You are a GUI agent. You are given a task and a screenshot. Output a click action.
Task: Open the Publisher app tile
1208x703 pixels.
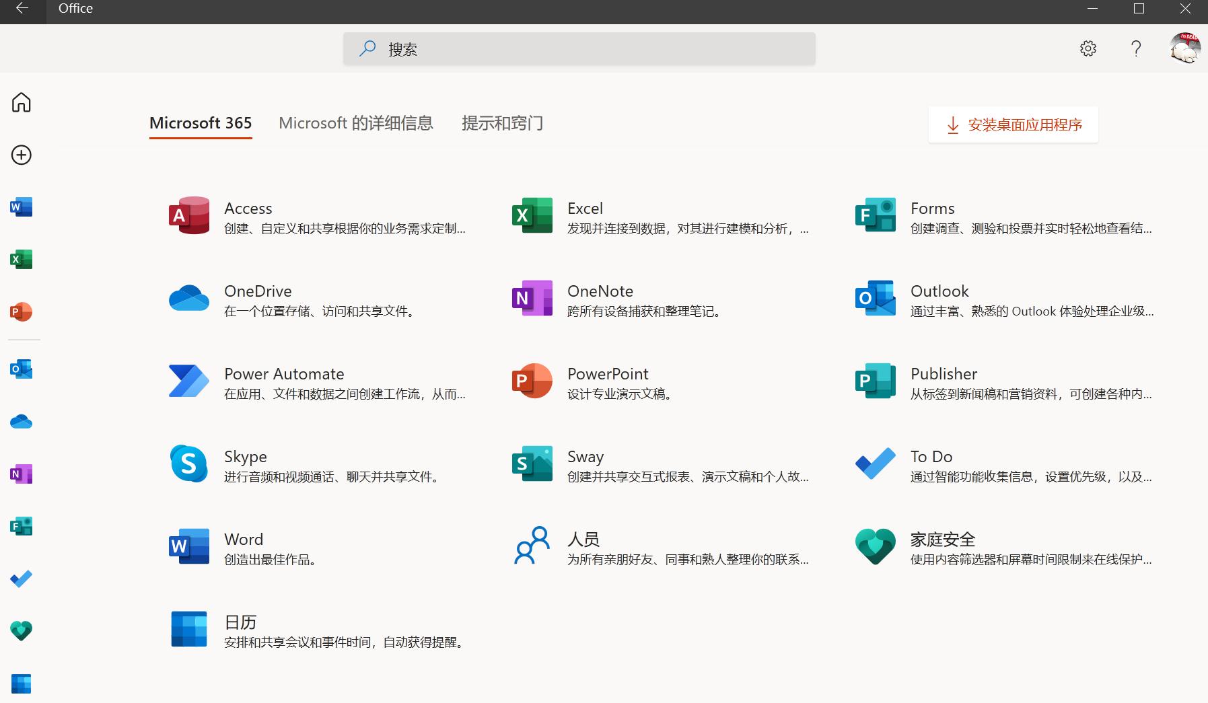1003,382
